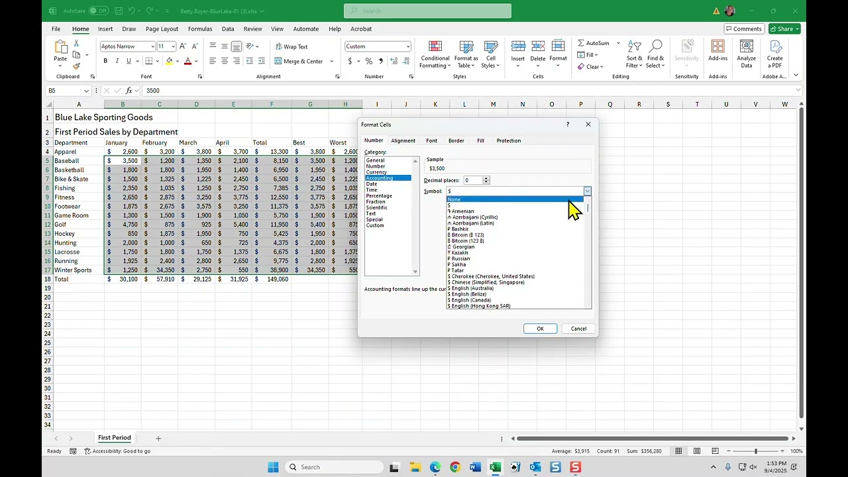Select None in the Symbol list

click(515, 199)
